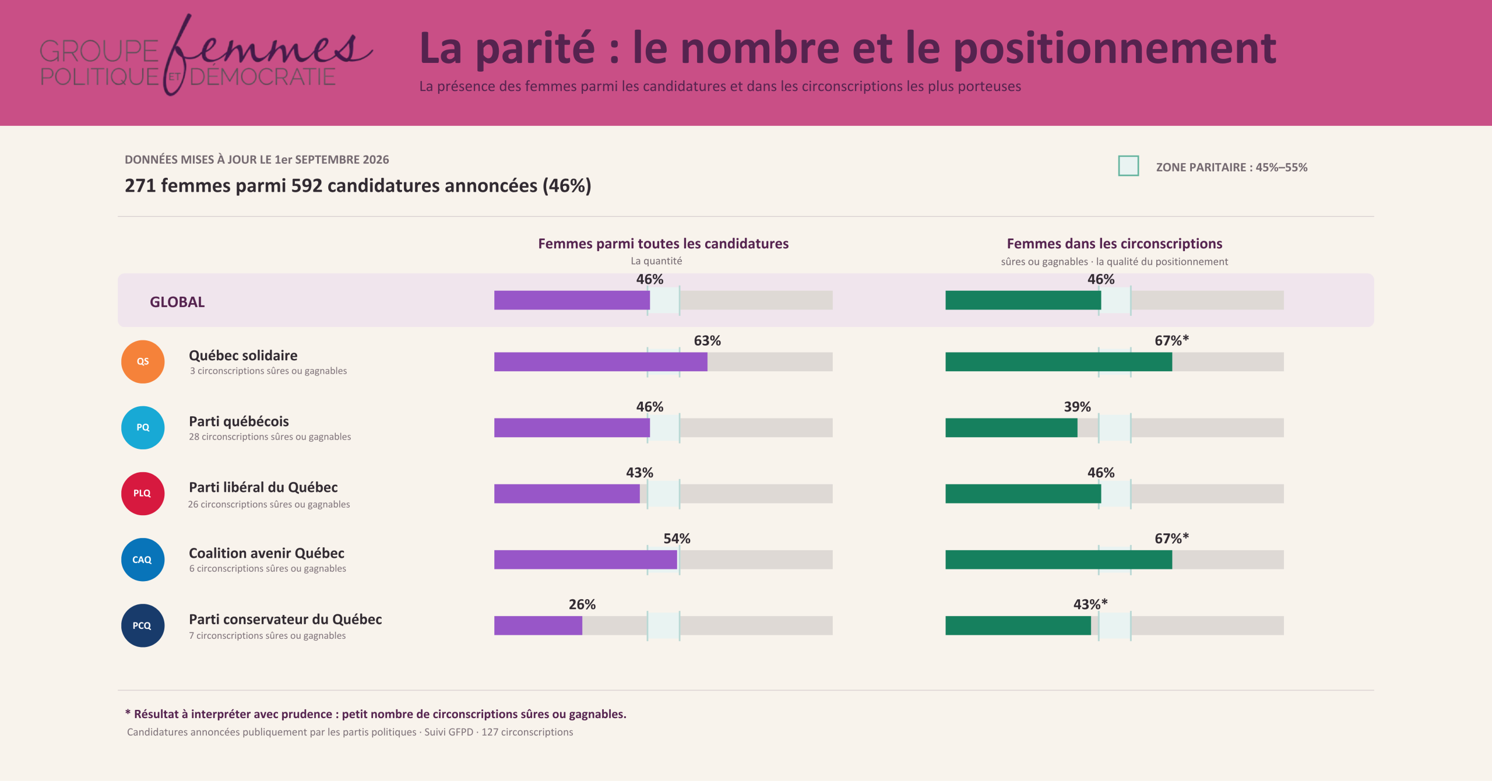
Task: Click the purple GLOBAL 46% candidatures bar
Action: pyautogui.click(x=572, y=300)
